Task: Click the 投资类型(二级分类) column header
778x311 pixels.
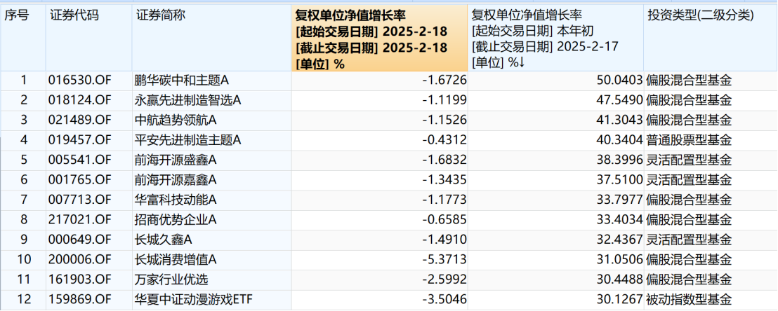Action: [711, 38]
